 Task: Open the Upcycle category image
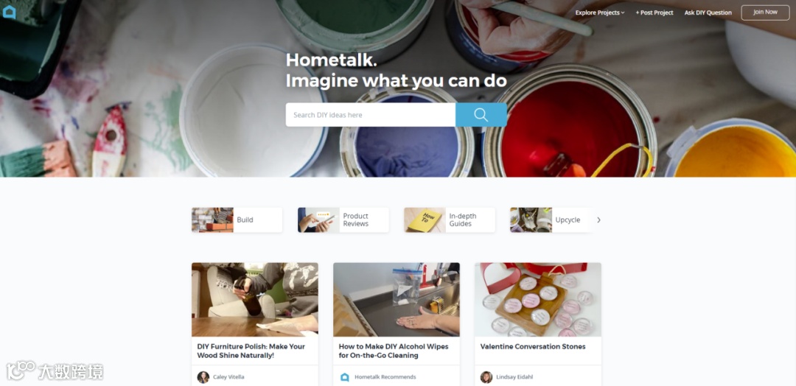click(531, 220)
